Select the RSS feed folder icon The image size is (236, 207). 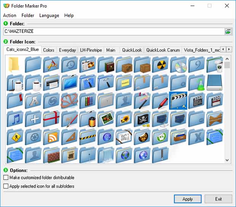(51, 137)
